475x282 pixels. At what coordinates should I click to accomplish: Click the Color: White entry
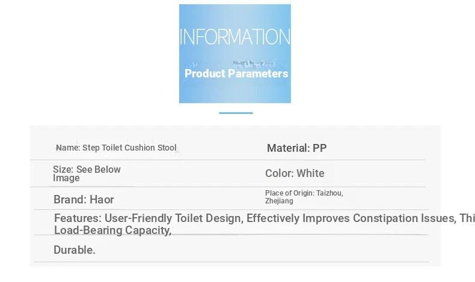pyautogui.click(x=295, y=173)
